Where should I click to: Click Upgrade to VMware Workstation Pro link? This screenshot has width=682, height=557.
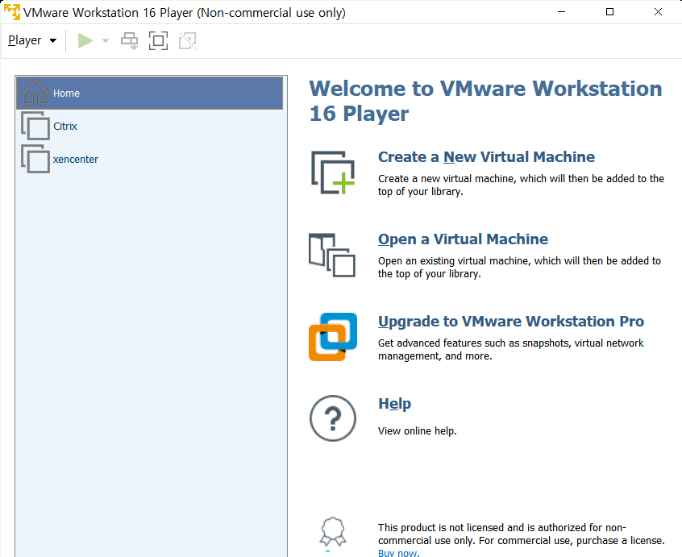click(511, 322)
